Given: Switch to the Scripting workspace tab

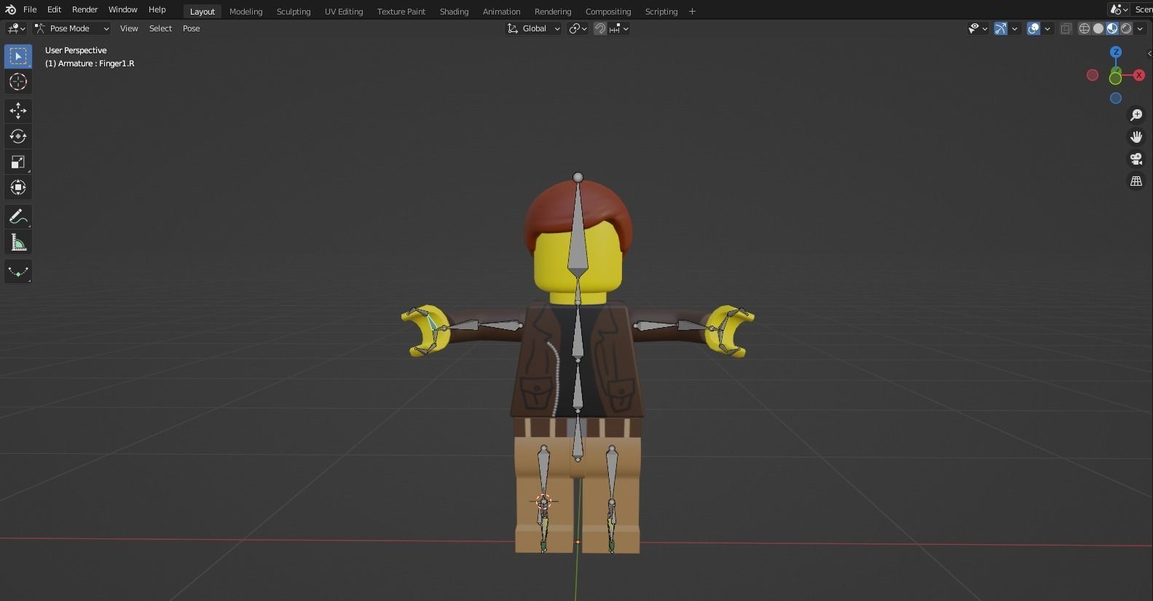Looking at the screenshot, I should point(661,11).
